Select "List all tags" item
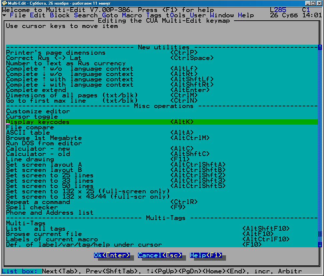The height and width of the screenshot is (276, 324). [162, 229]
